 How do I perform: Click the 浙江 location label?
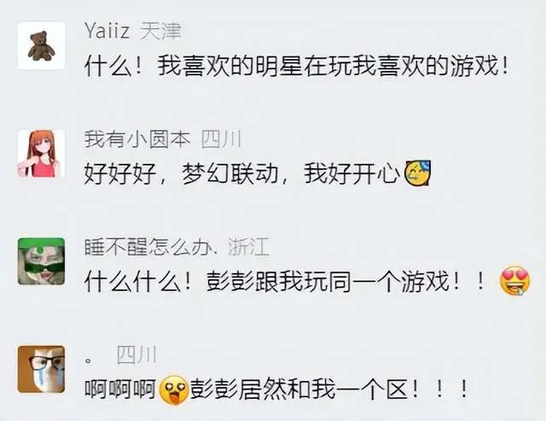click(x=249, y=247)
